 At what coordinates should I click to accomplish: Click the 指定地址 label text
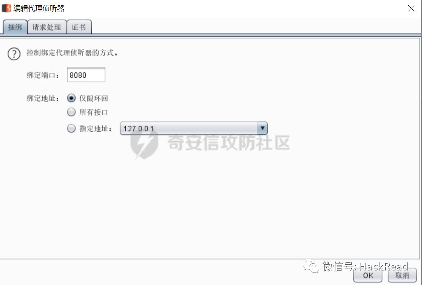[95, 129]
